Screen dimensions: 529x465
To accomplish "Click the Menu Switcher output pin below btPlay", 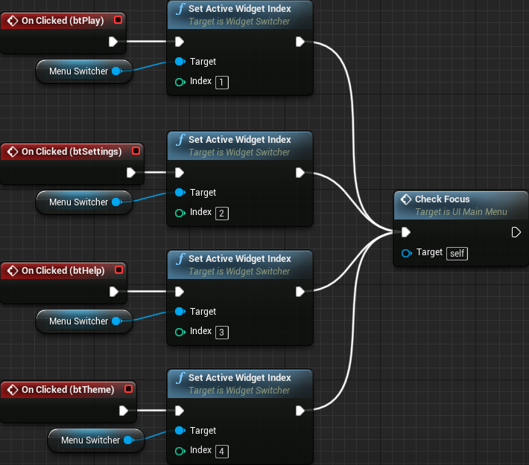I will (x=117, y=71).
